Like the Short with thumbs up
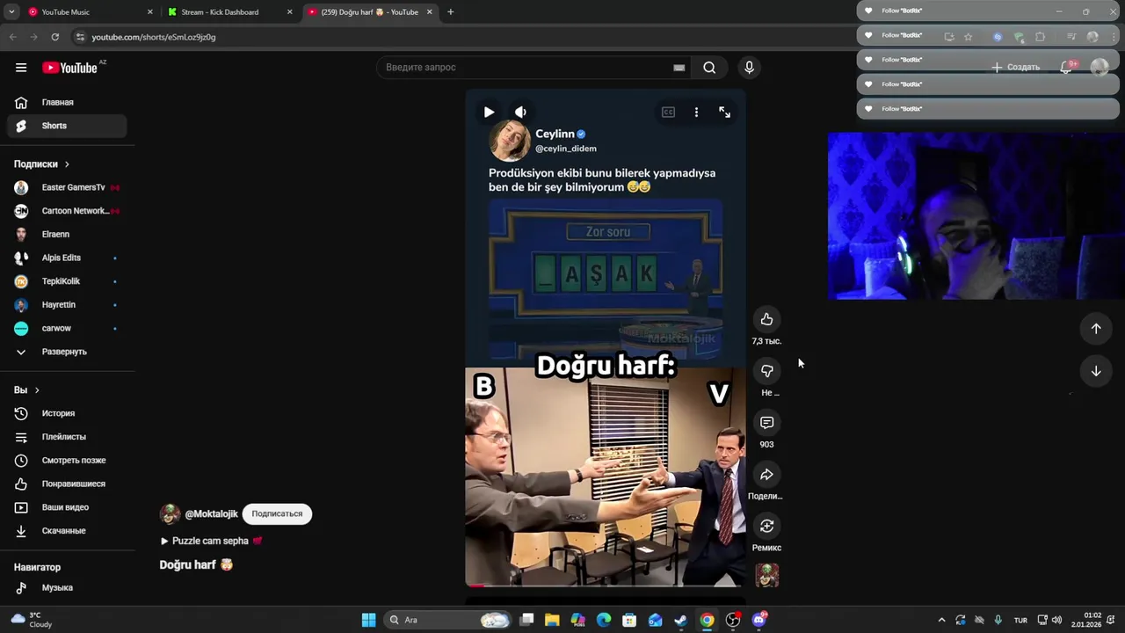The height and width of the screenshot is (633, 1125). pos(766,319)
